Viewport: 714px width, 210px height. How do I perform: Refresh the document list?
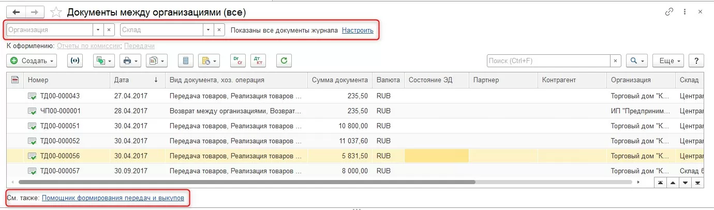tap(284, 61)
